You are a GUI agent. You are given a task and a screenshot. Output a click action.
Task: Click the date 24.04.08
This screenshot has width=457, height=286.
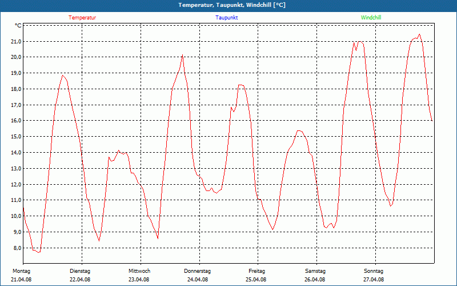coord(198,280)
